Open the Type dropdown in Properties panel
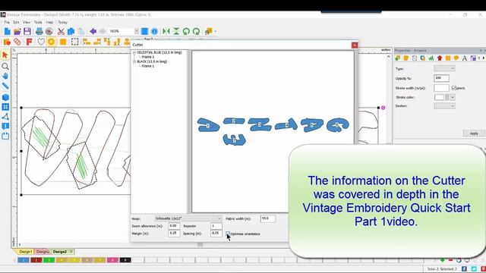This screenshot has width=486, height=273. [444, 68]
